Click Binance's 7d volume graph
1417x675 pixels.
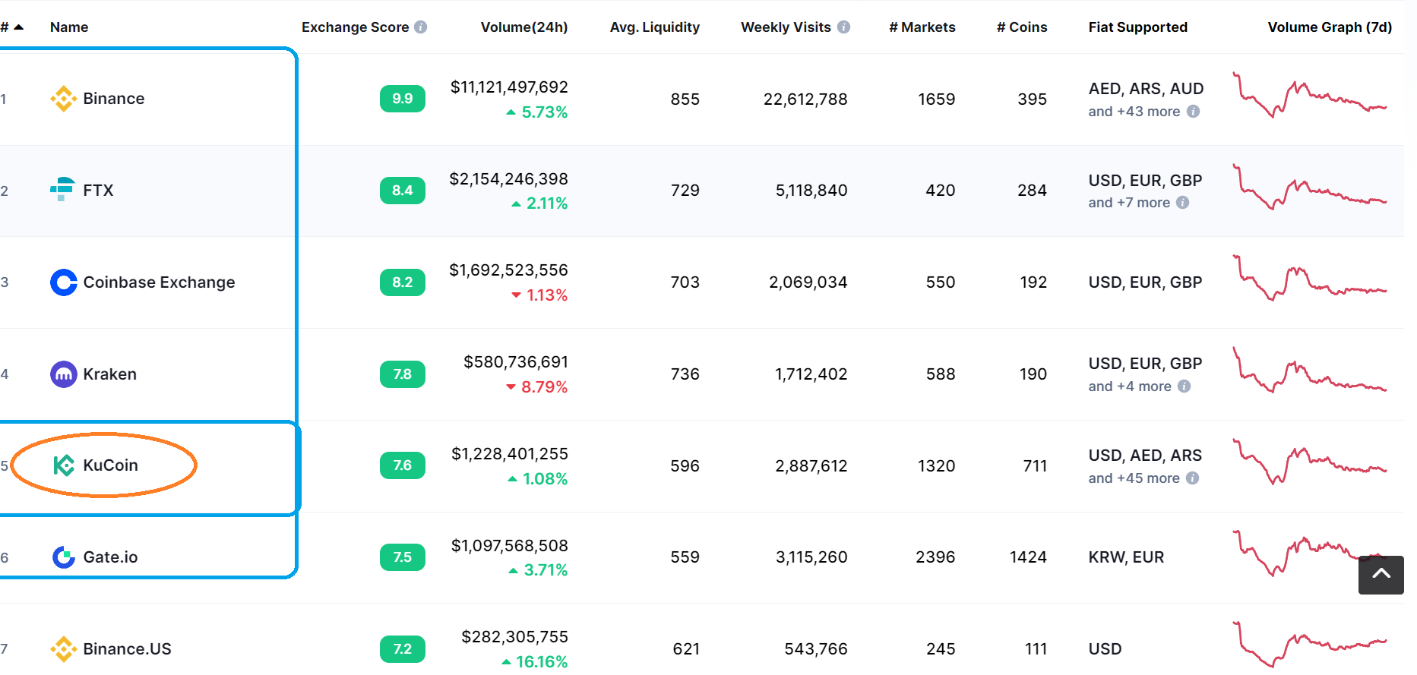[x=1310, y=96]
